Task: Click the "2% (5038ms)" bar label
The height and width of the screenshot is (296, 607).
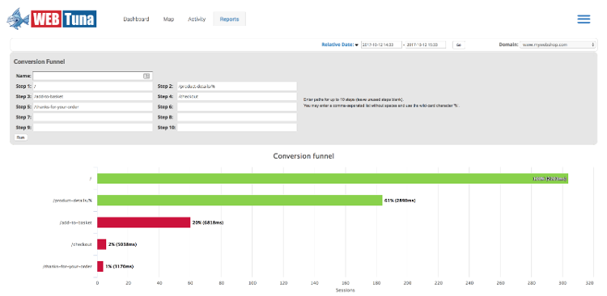Action: 123,244
